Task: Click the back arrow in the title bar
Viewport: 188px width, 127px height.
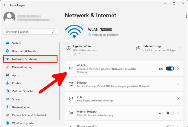Action: pyautogui.click(x=5, y=5)
